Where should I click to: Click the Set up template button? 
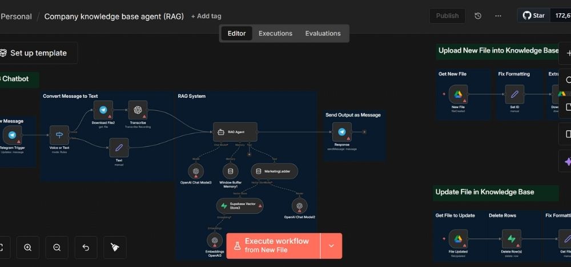click(38, 53)
